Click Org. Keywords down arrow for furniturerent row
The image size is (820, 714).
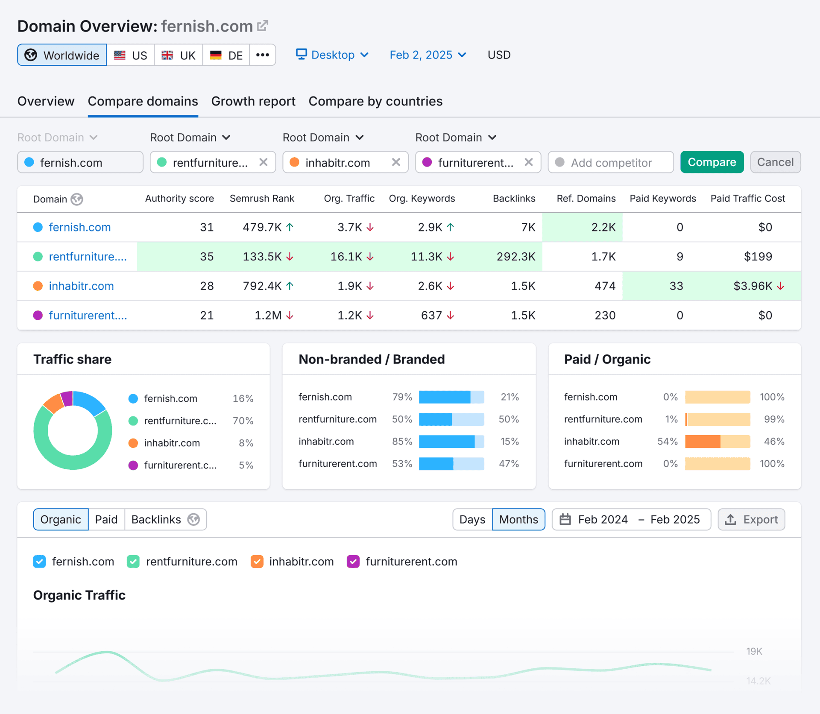[450, 316]
